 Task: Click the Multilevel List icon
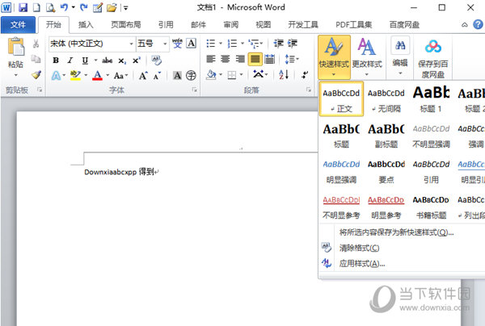[255, 44]
